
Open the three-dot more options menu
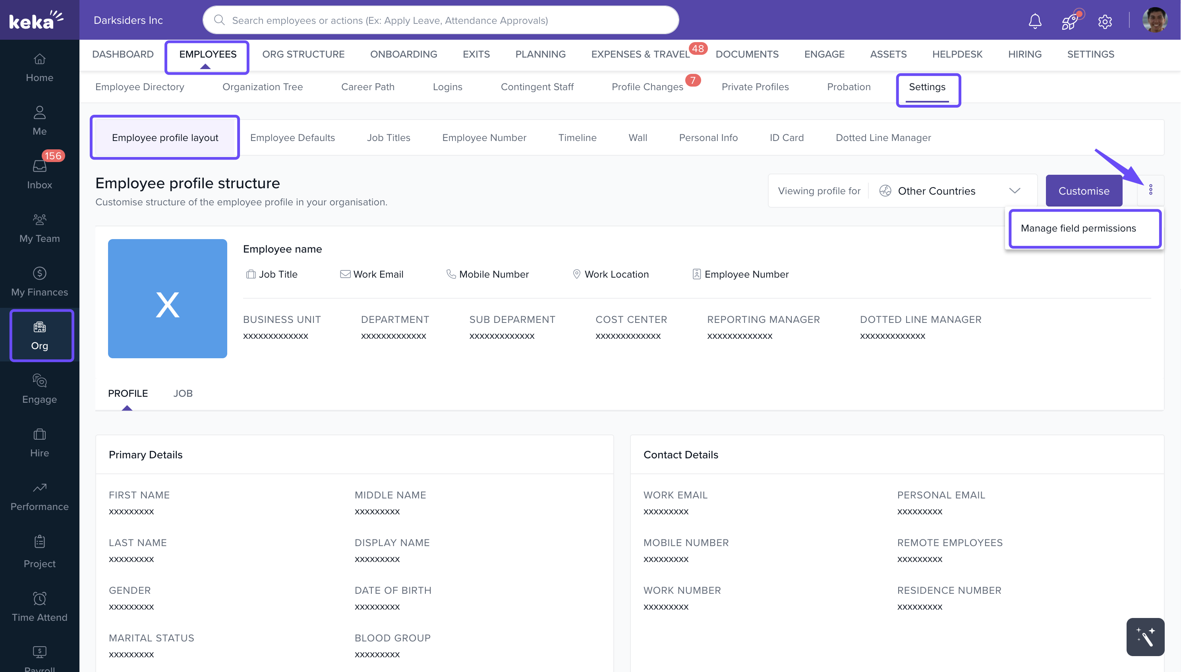coord(1150,190)
